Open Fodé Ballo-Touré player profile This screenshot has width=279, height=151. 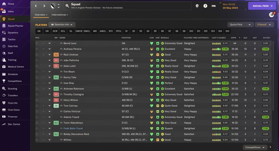[x=73, y=128]
